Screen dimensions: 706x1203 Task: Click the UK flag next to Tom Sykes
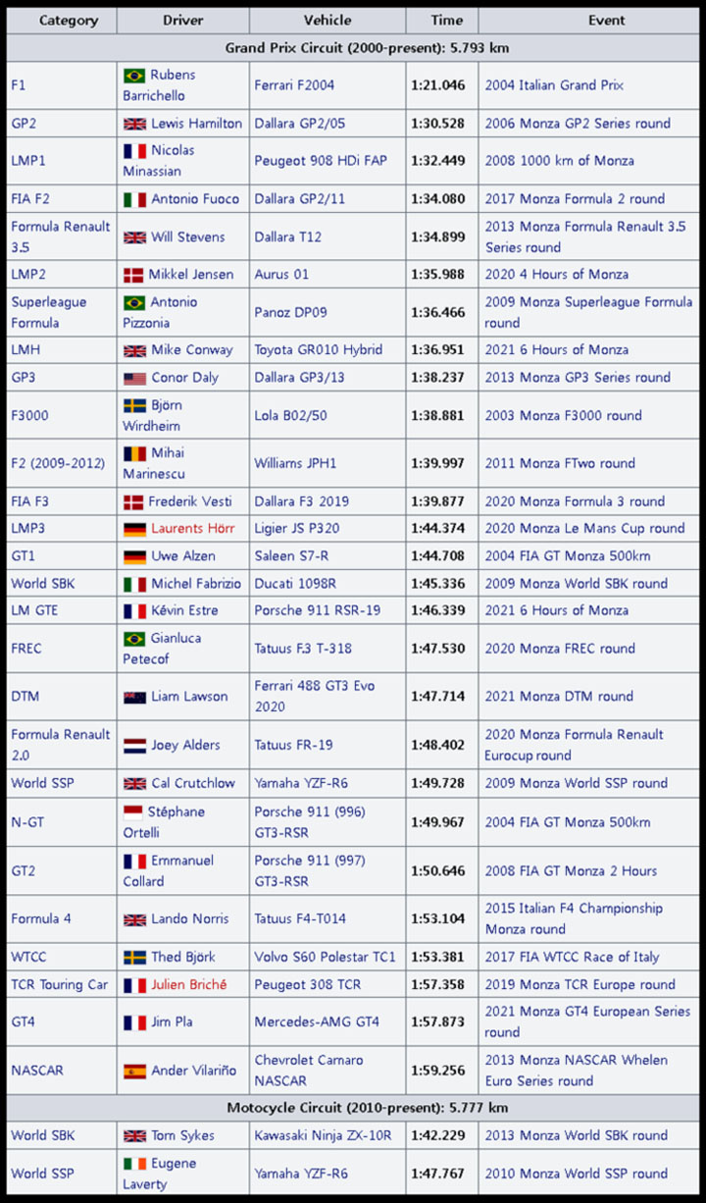(x=134, y=1136)
